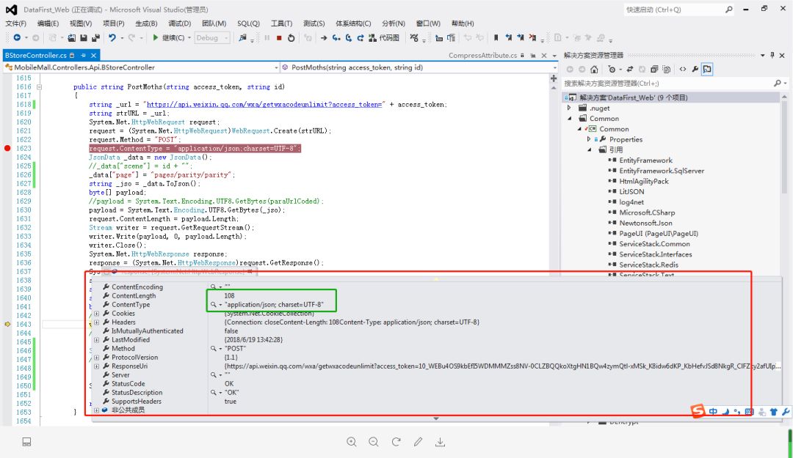793x458 pixels.
Task: Click the Quick Launch (快速启动) input
Action: point(673,10)
